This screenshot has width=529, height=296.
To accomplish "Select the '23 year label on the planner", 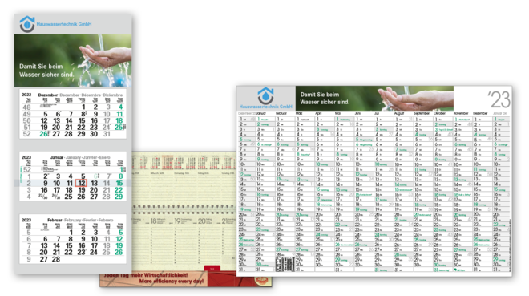I will 499,99.
